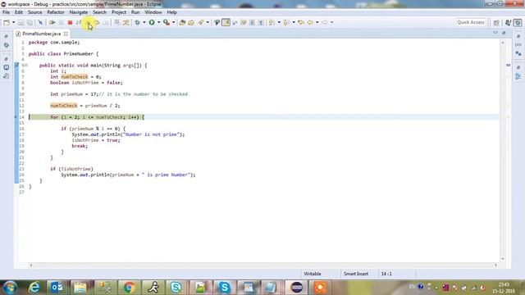This screenshot has width=525, height=295.
Task: Maximize the editor area
Action: 504,33
